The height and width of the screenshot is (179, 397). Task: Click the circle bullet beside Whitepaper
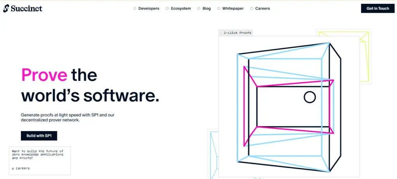point(219,9)
